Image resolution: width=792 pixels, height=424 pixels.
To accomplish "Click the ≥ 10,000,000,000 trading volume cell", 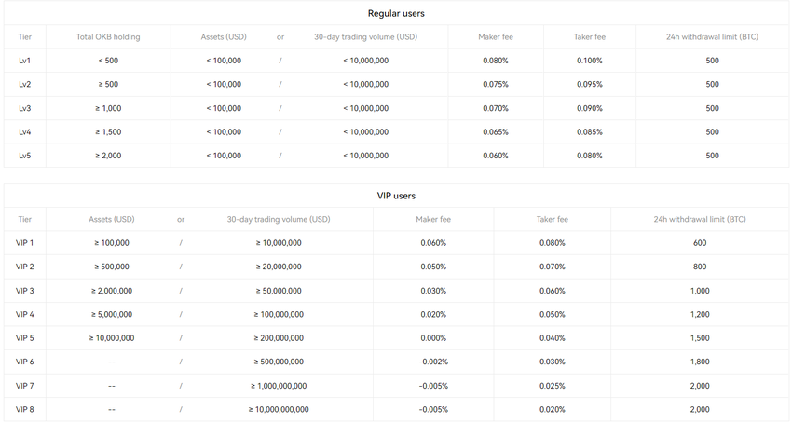I will click(279, 409).
